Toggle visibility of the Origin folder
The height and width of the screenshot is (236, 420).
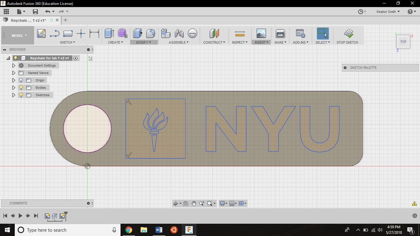(21, 80)
